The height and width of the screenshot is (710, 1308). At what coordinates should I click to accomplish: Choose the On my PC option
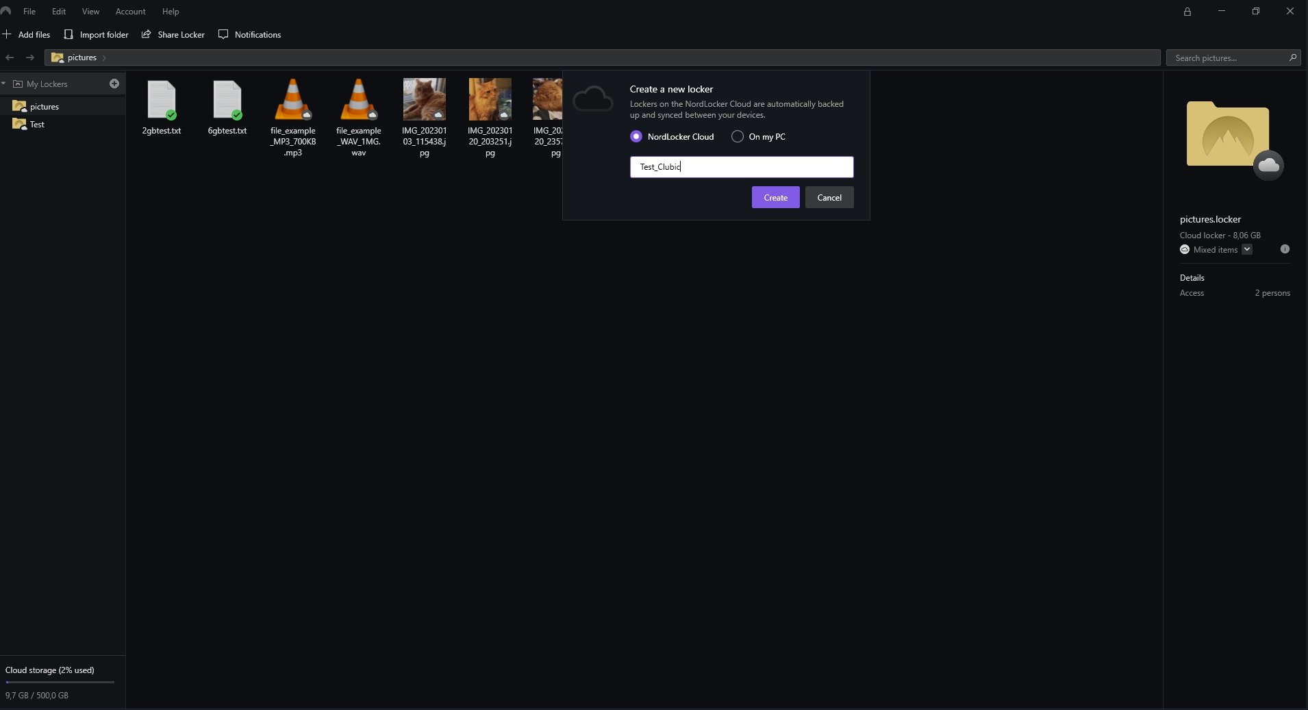click(738, 136)
